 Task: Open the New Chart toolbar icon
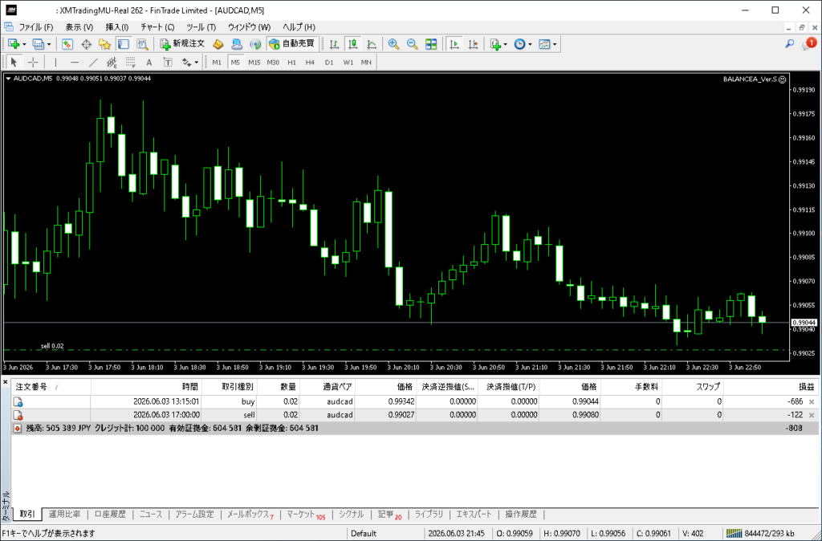click(14, 45)
